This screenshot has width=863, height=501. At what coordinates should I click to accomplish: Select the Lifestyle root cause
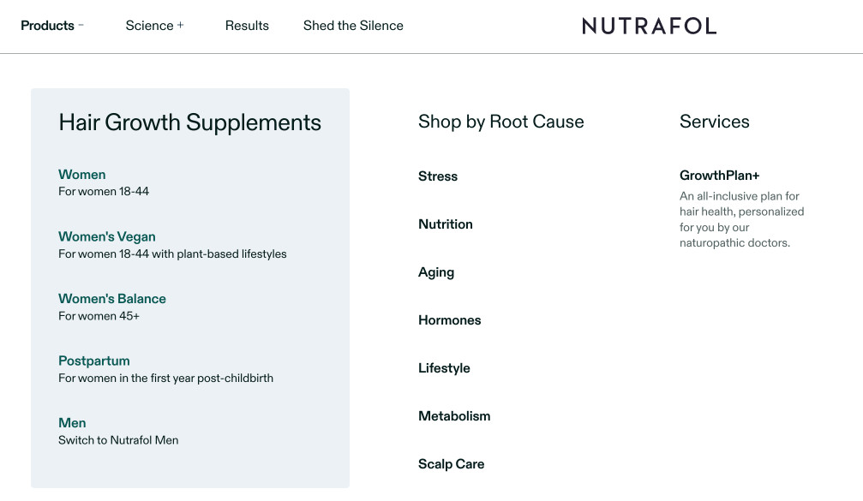444,368
